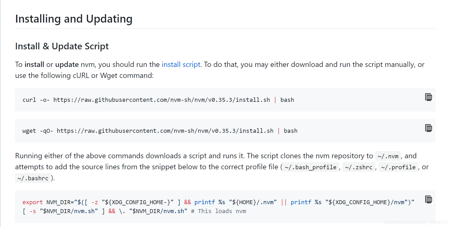Click the bold word install

[34, 65]
